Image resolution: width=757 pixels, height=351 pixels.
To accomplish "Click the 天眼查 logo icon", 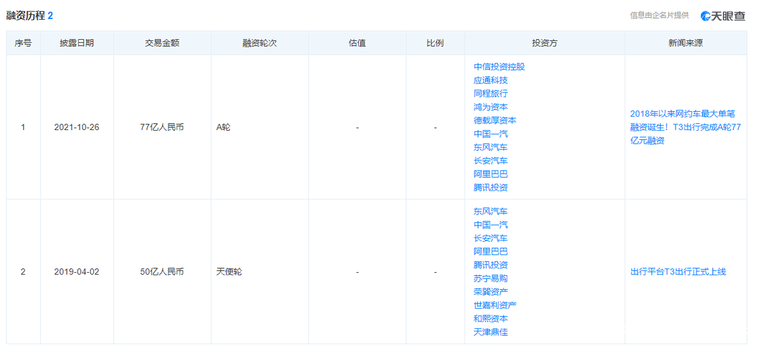I will pos(722,16).
